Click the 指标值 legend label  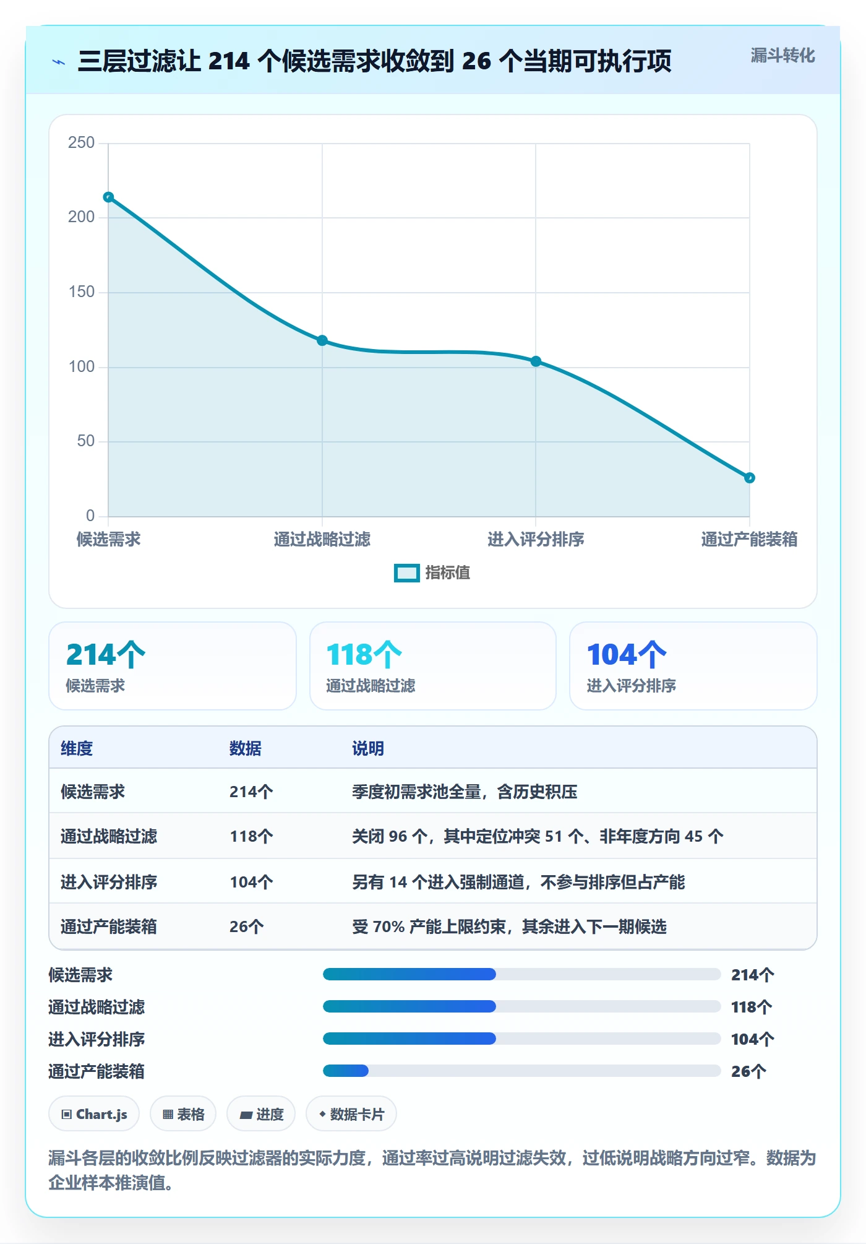pyautogui.click(x=448, y=573)
